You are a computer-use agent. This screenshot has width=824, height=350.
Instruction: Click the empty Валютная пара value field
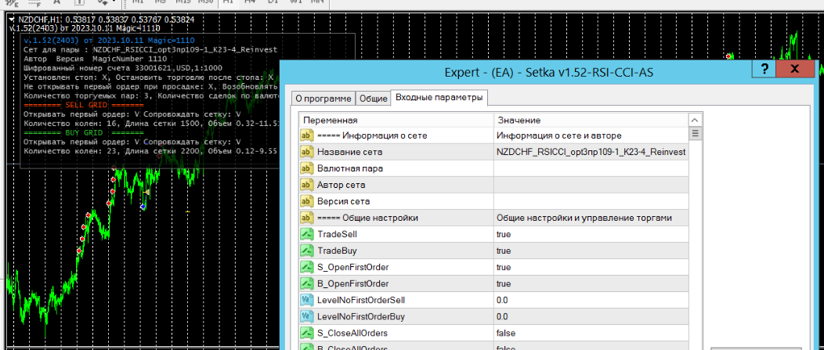point(591,168)
